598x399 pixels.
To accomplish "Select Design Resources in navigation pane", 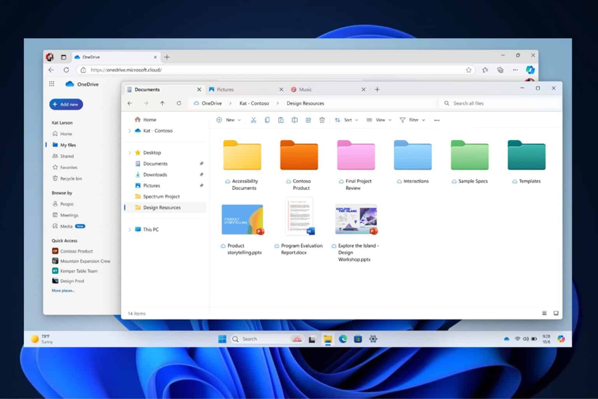I will coord(165,208).
